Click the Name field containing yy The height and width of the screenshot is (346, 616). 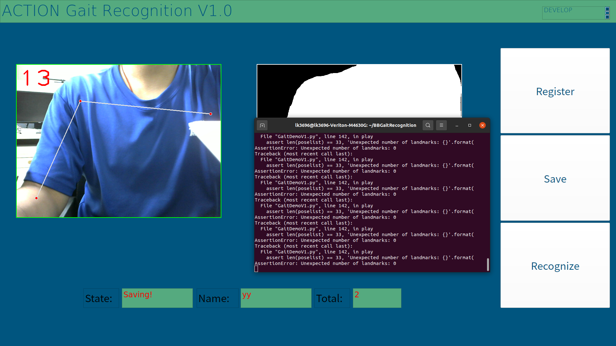point(276,298)
